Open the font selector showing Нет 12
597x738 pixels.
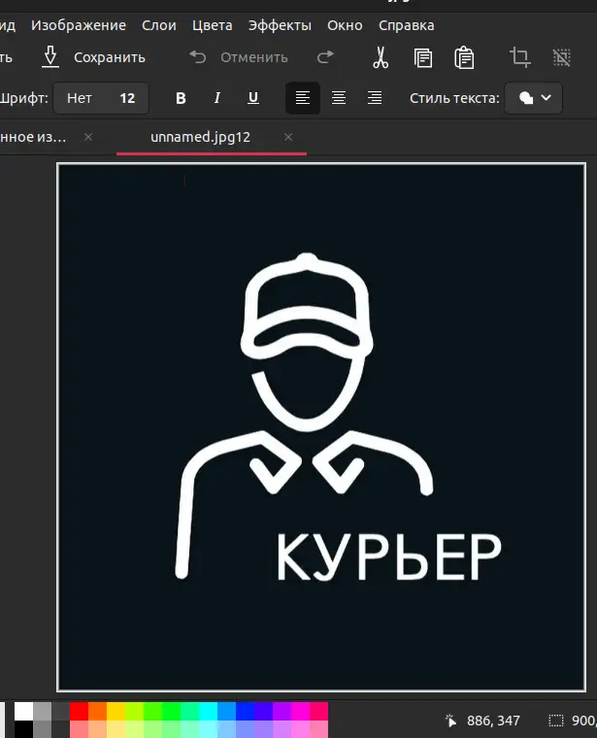coord(101,98)
